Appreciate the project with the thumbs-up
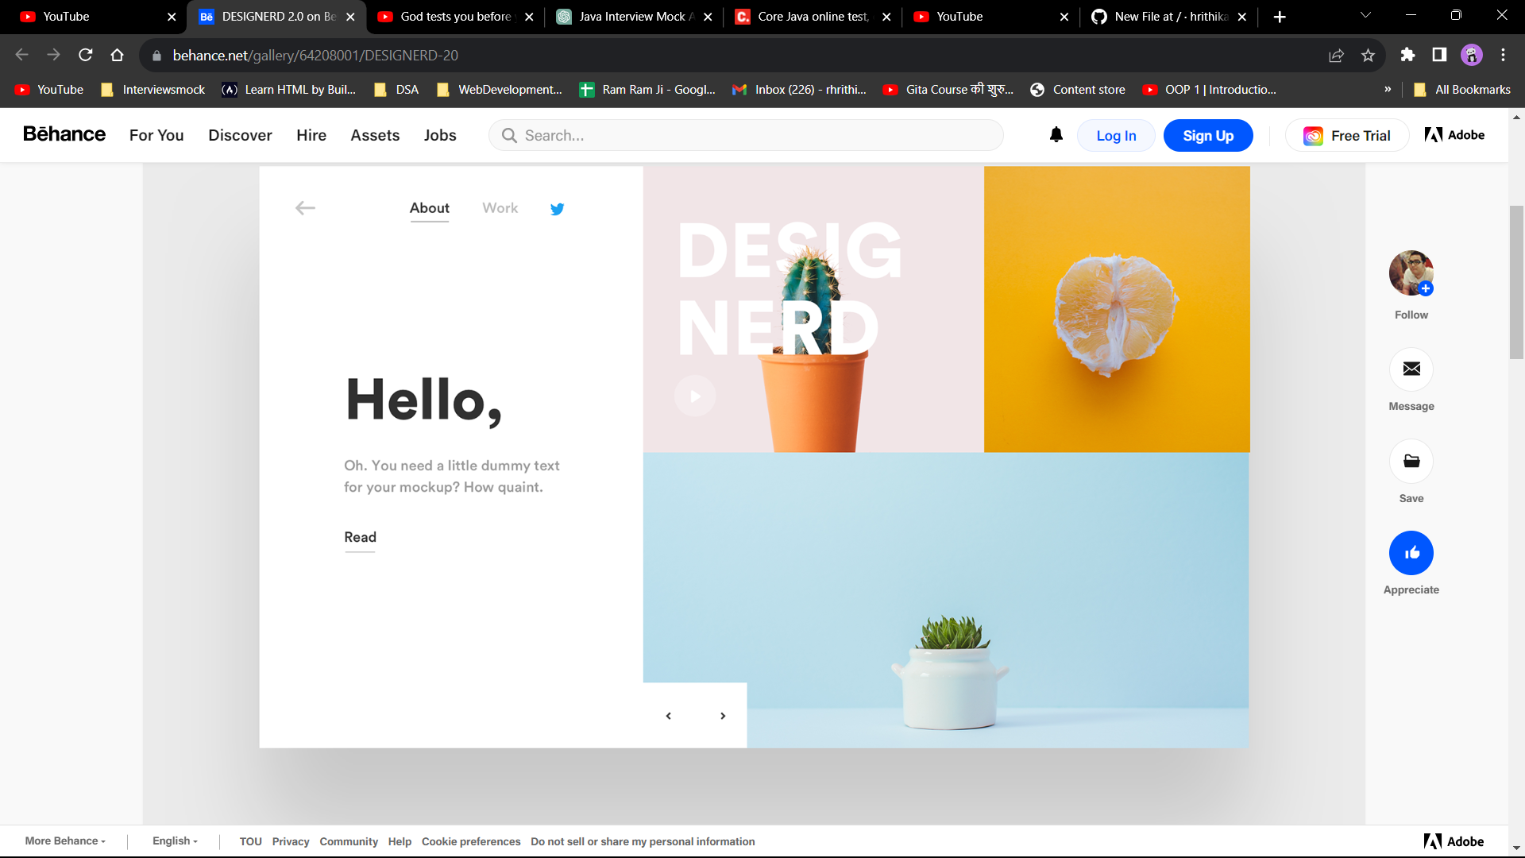Image resolution: width=1525 pixels, height=858 pixels. 1411,553
